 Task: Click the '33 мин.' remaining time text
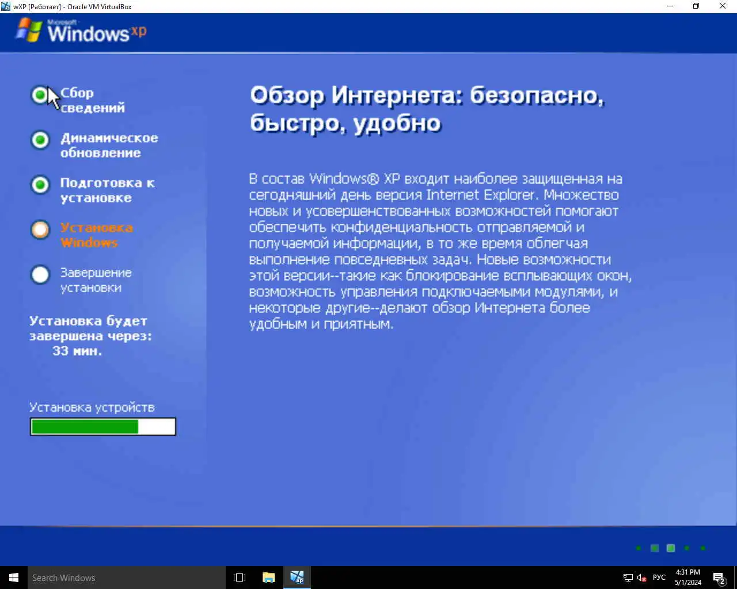click(x=77, y=351)
